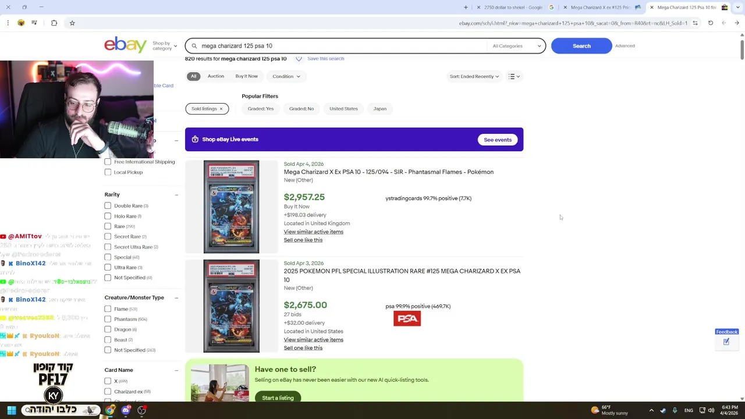Check the Dragon type checkbox
Screen dimensions: 745x419
(x=108, y=329)
